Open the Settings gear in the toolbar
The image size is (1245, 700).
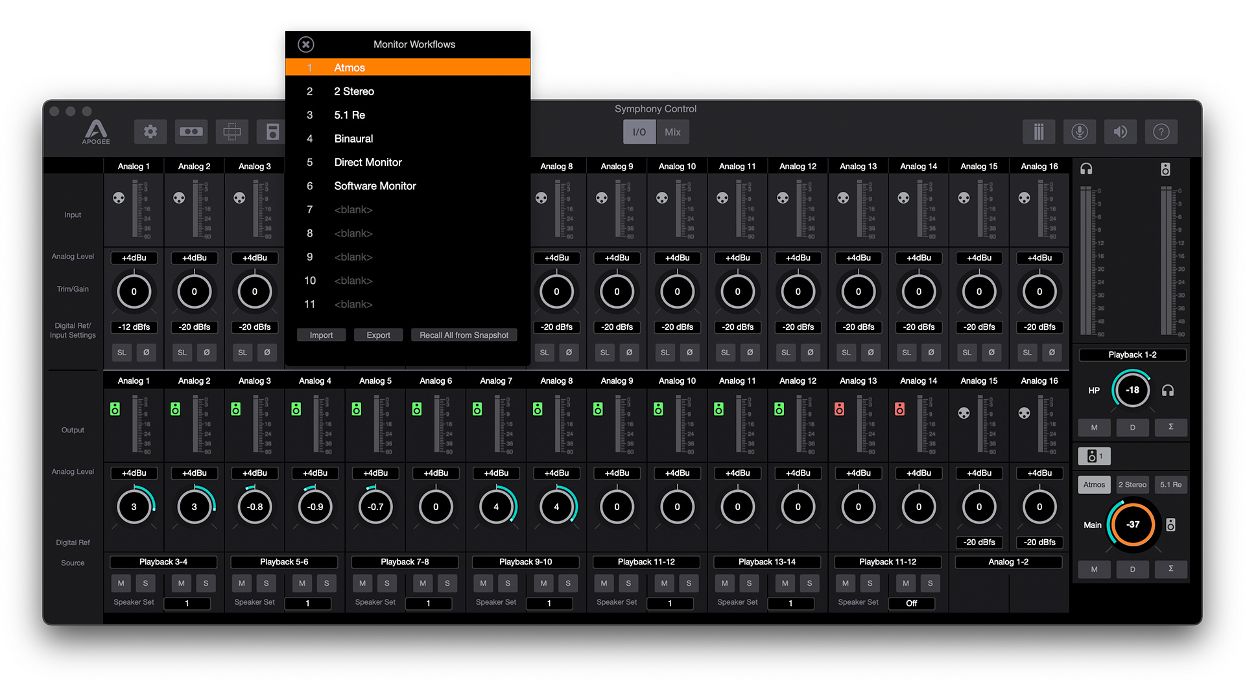(150, 132)
